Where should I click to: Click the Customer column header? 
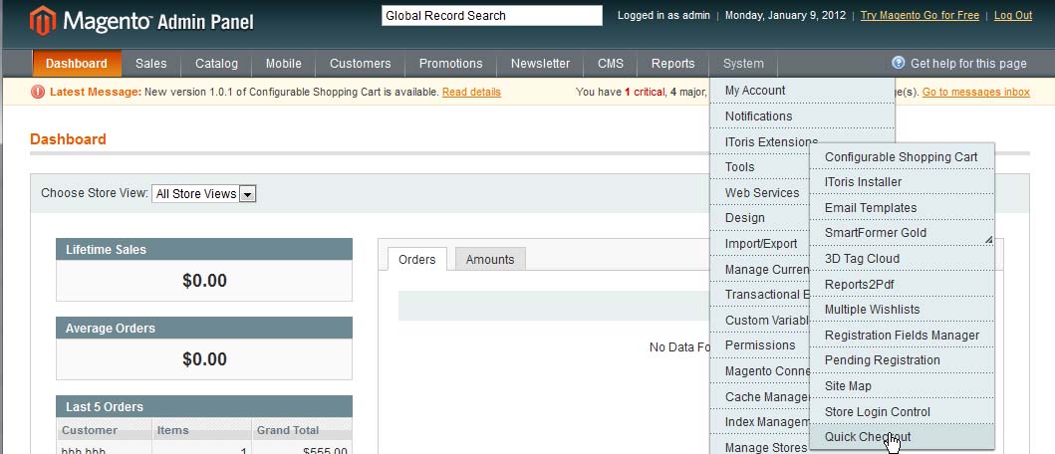pyautogui.click(x=105, y=430)
